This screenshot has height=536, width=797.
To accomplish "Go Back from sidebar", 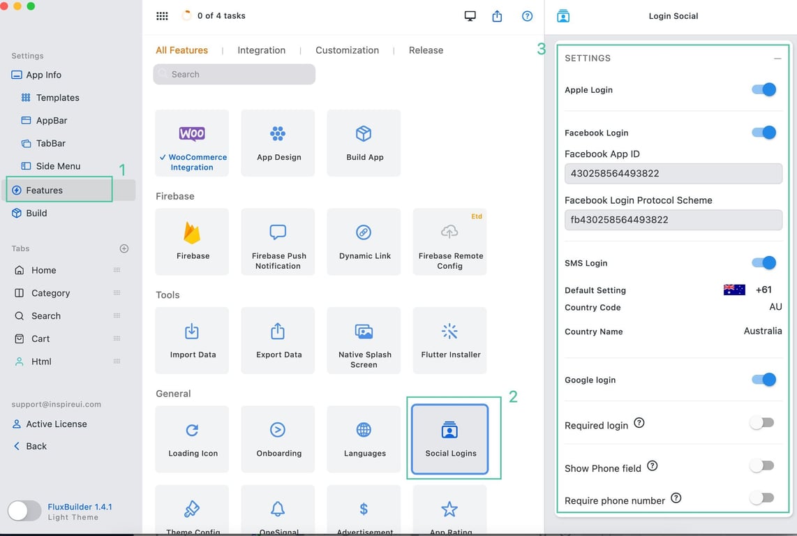I will point(30,446).
